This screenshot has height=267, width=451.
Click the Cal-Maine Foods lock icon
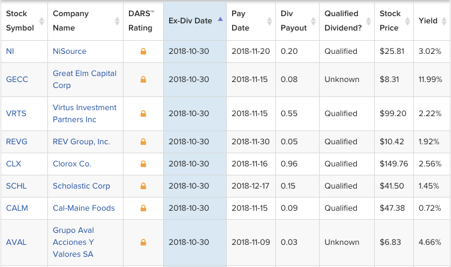[x=143, y=208]
